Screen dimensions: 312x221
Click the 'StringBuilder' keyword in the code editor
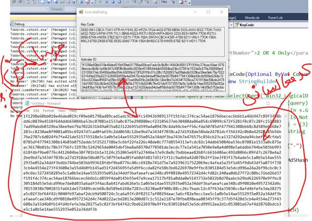pyautogui.click(x=258, y=81)
